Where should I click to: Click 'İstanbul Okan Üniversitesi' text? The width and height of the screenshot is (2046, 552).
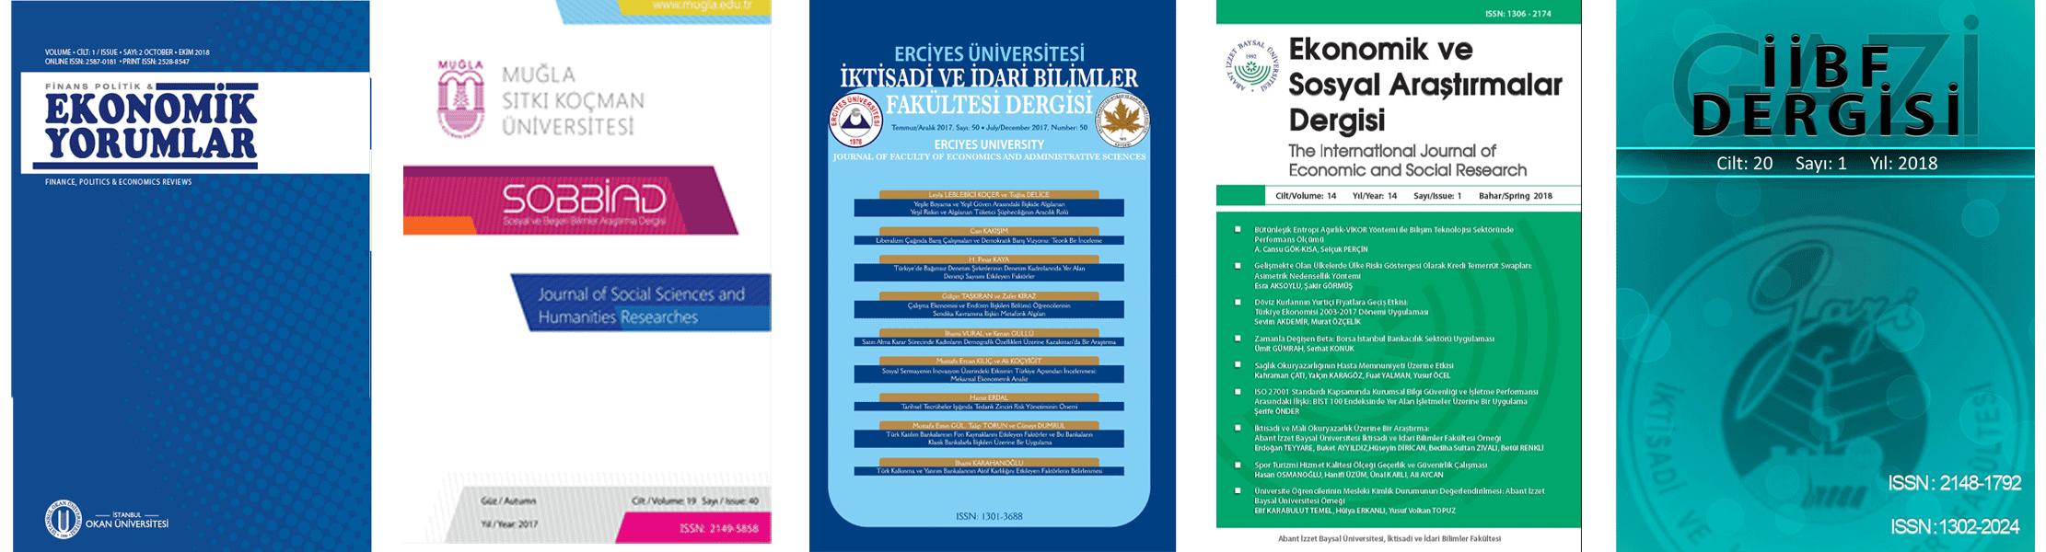pos(127,521)
